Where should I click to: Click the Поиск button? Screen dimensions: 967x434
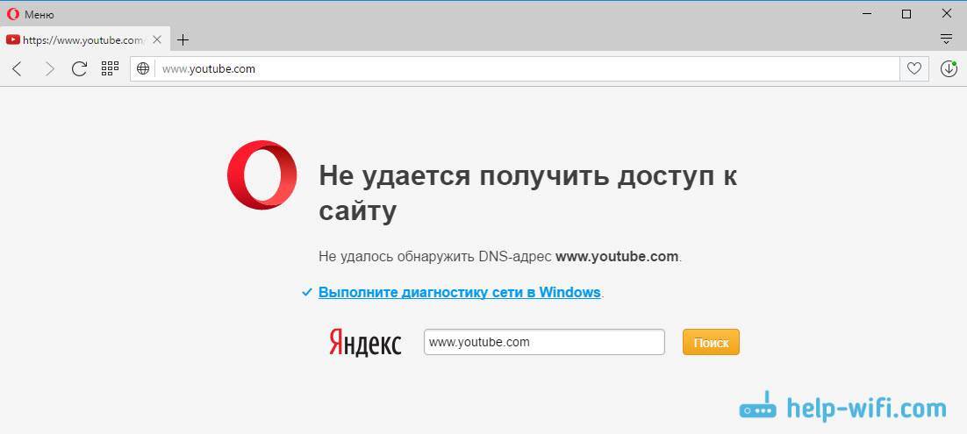coord(711,342)
